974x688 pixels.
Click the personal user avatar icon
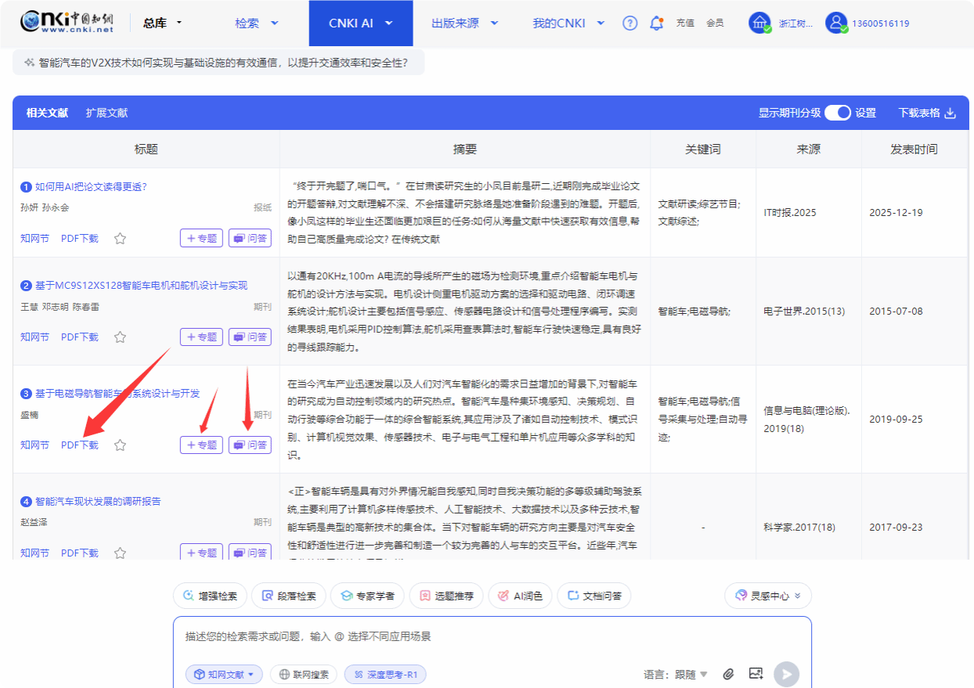(x=836, y=23)
